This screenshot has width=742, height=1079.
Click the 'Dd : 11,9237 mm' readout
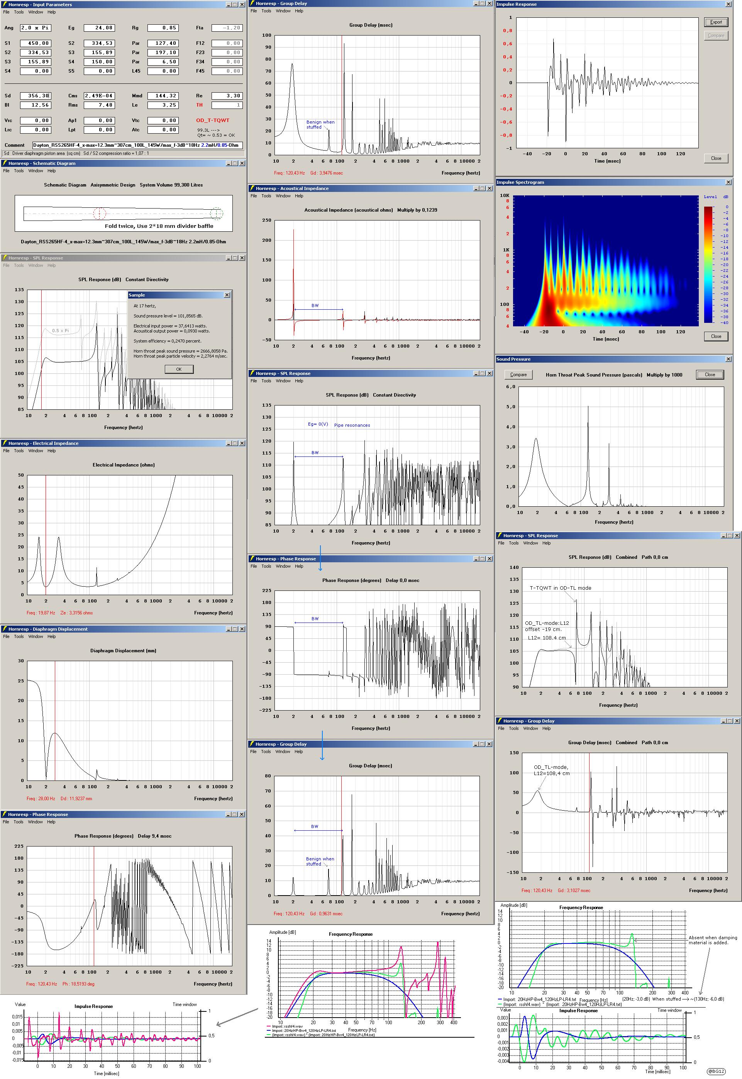(76, 799)
